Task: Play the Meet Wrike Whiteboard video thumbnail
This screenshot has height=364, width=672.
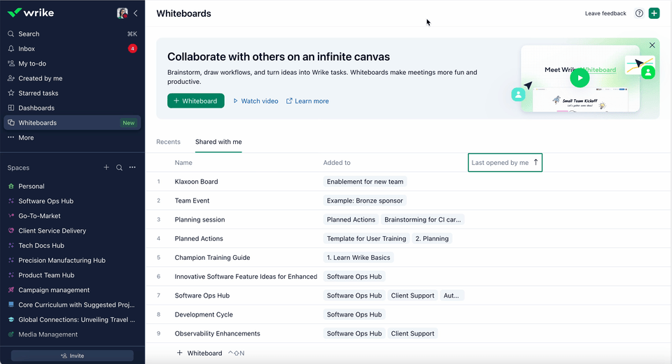Action: point(579,78)
